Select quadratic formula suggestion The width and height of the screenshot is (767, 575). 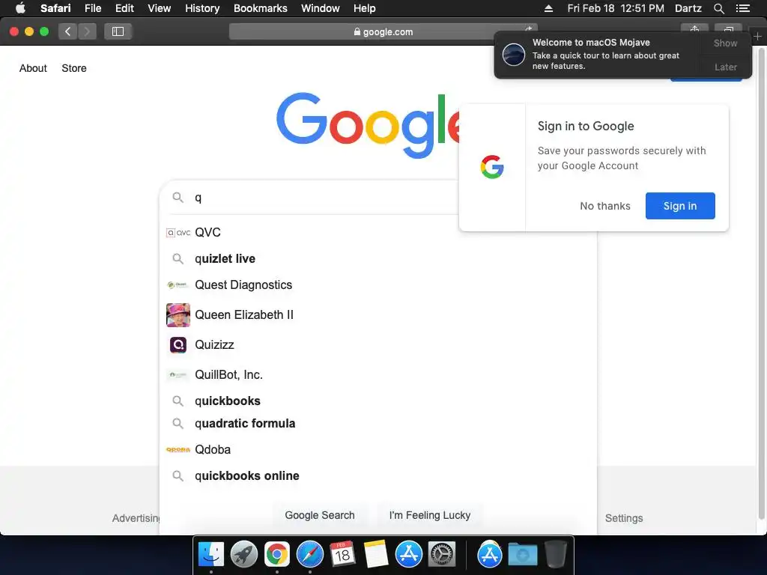(378, 424)
